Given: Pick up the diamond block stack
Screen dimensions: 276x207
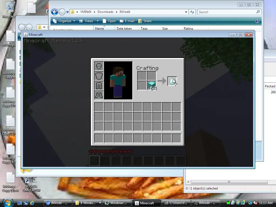Looking at the screenshot, I should (152, 85).
